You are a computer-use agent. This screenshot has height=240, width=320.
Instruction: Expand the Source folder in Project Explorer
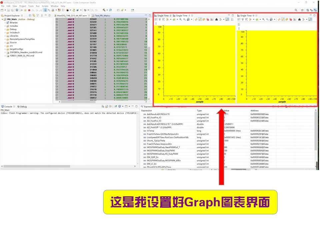tap(5, 43)
